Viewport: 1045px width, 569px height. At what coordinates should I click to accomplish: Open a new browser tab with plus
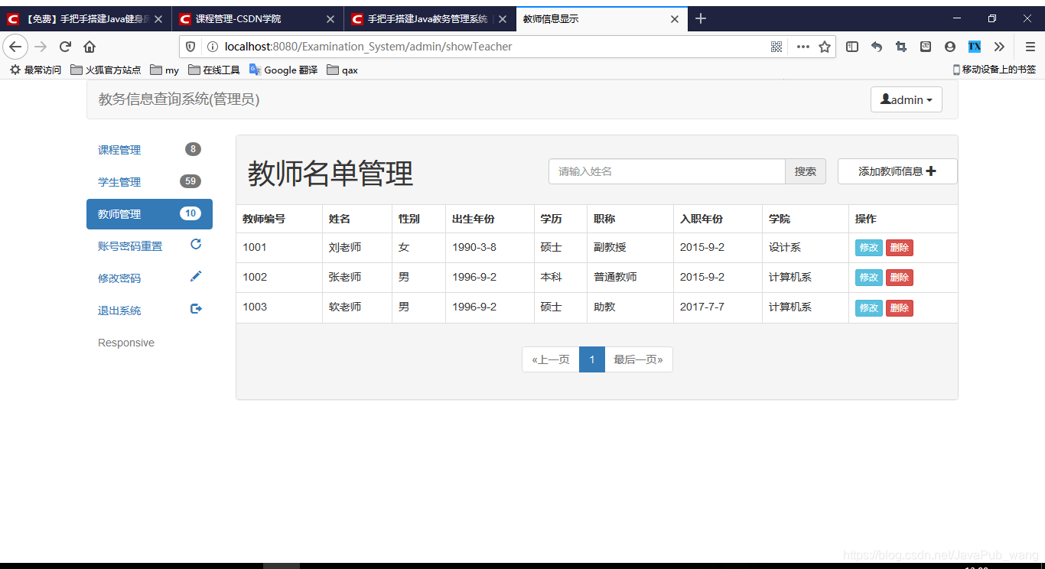point(701,18)
